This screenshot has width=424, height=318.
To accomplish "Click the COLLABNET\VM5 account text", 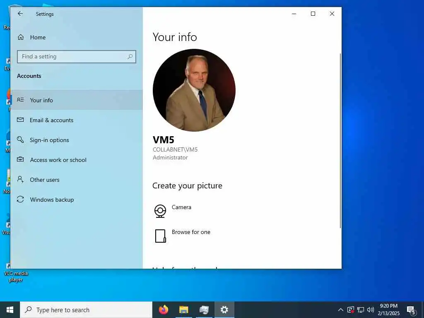I will (175, 149).
